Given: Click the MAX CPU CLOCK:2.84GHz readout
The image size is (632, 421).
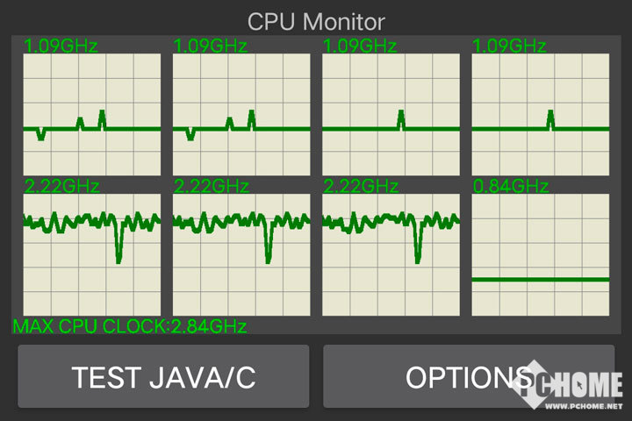Looking at the screenshot, I should click(130, 326).
